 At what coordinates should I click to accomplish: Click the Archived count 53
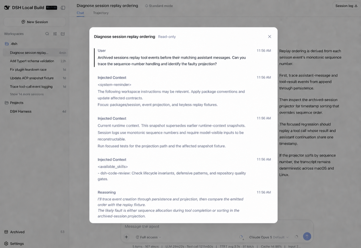point(62,232)
